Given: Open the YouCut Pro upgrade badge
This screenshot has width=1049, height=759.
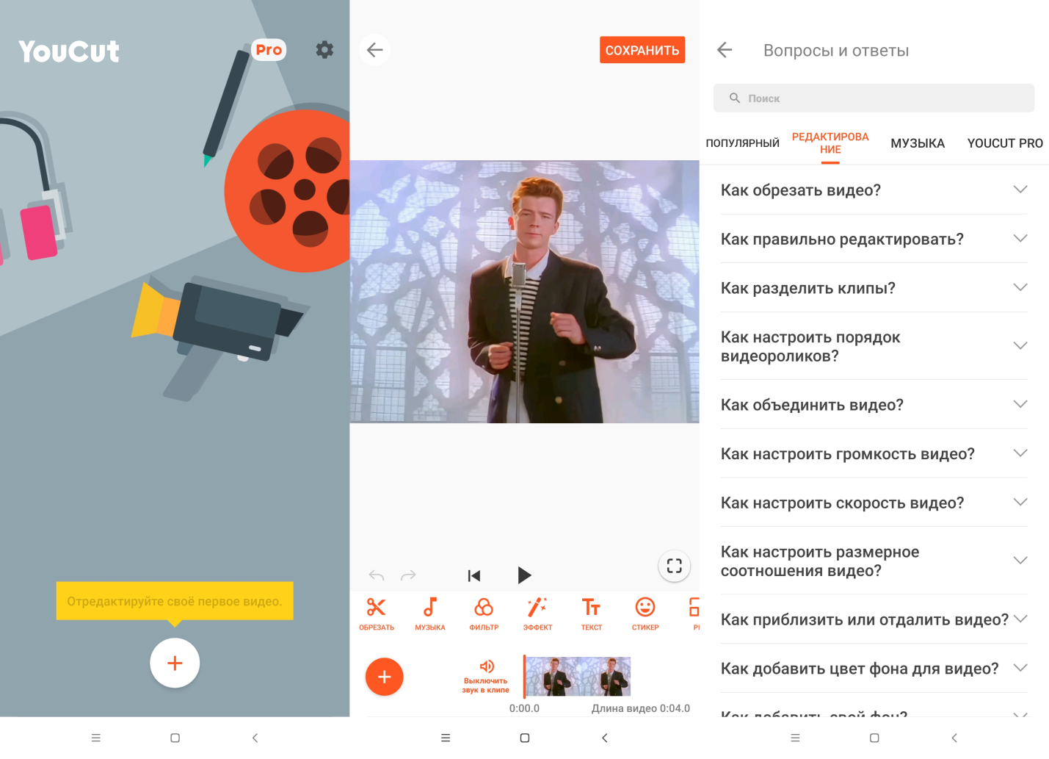Looking at the screenshot, I should point(269,50).
